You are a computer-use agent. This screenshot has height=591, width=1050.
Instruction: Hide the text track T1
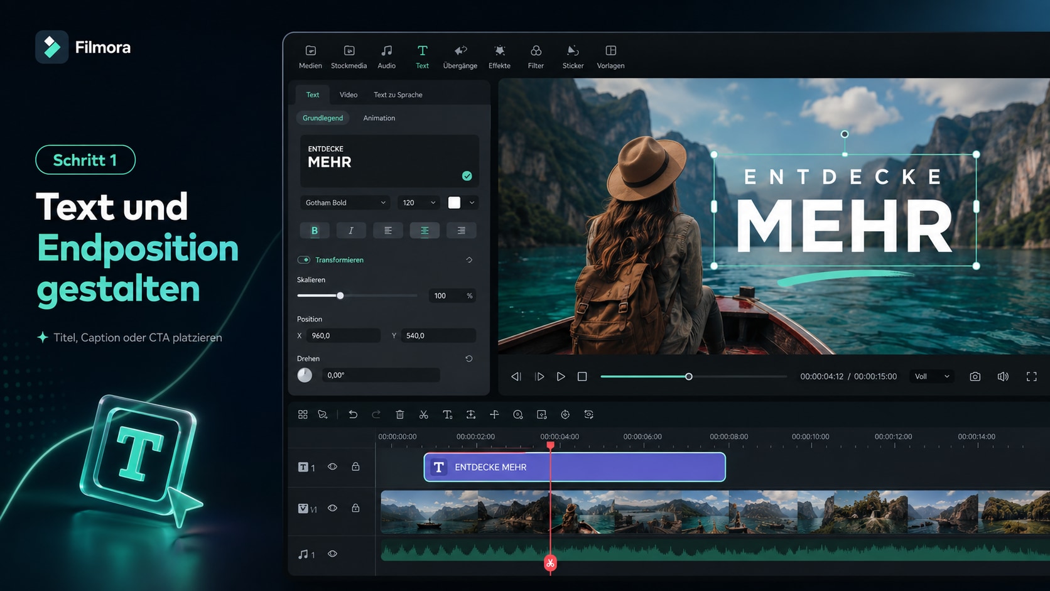(x=332, y=467)
